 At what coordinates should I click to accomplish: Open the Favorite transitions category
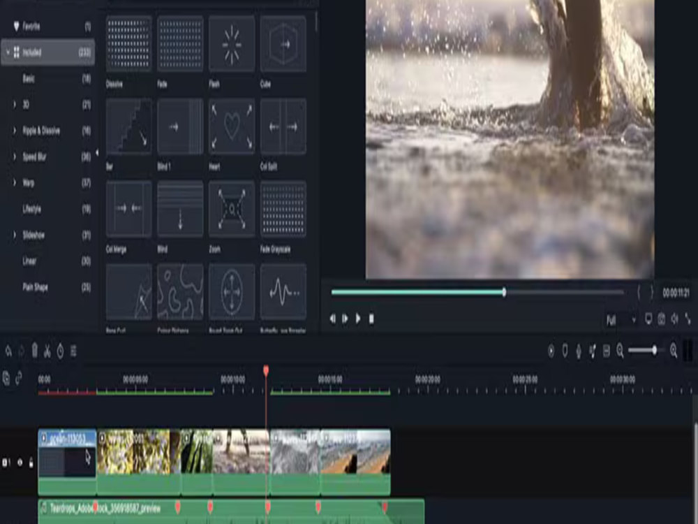click(47, 27)
